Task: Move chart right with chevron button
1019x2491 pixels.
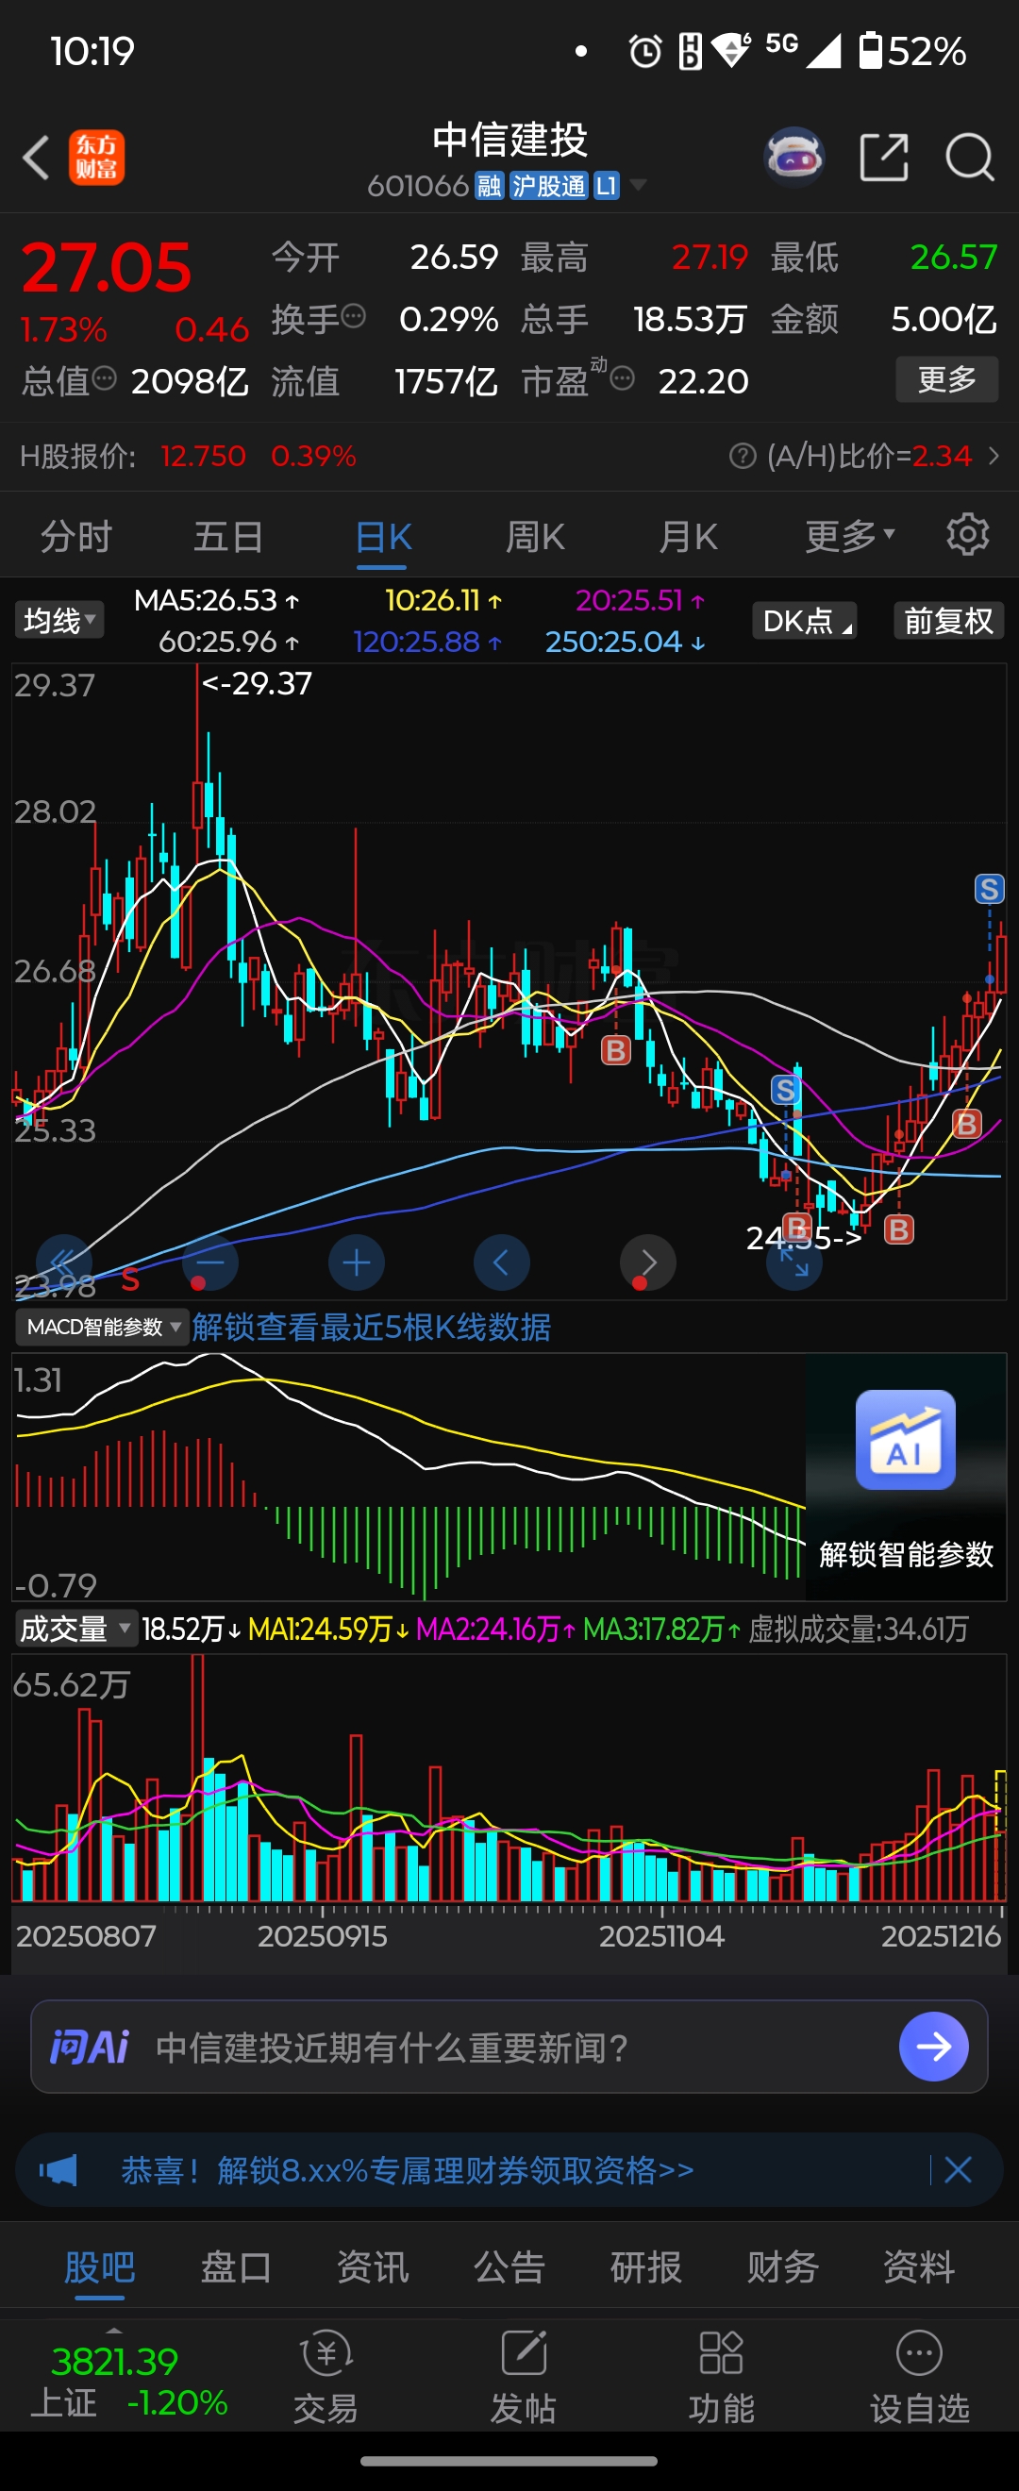Action: click(648, 1262)
